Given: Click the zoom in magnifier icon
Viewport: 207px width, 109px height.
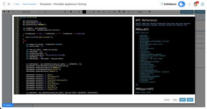Looking at the screenshot, I should 9,12.
